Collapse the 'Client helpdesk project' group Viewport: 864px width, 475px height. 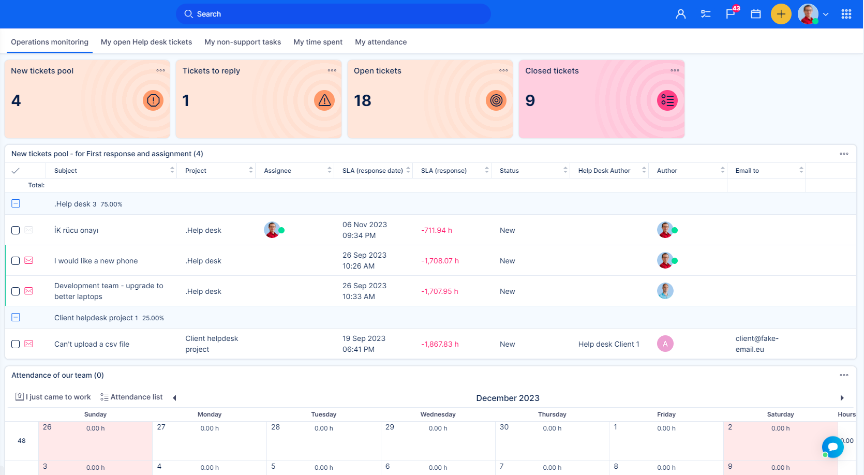(16, 317)
